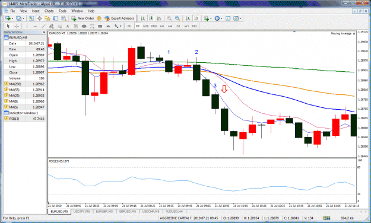This screenshot has height=223, width=371.
Task: Select the Trendline tool
Action: [x=43, y=26]
